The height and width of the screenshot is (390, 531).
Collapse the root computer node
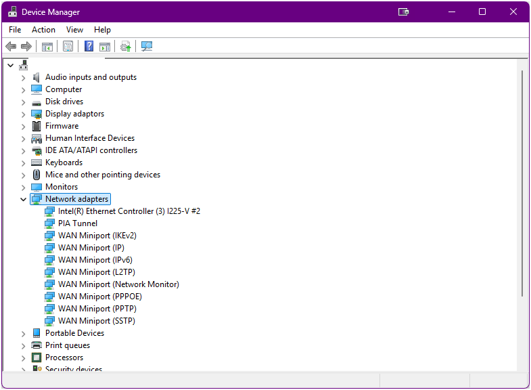tap(11, 65)
